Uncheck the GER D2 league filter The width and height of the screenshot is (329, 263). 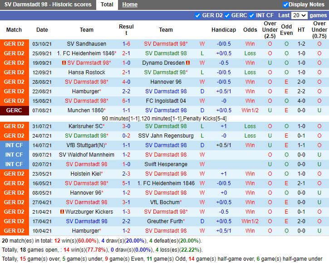point(197,15)
